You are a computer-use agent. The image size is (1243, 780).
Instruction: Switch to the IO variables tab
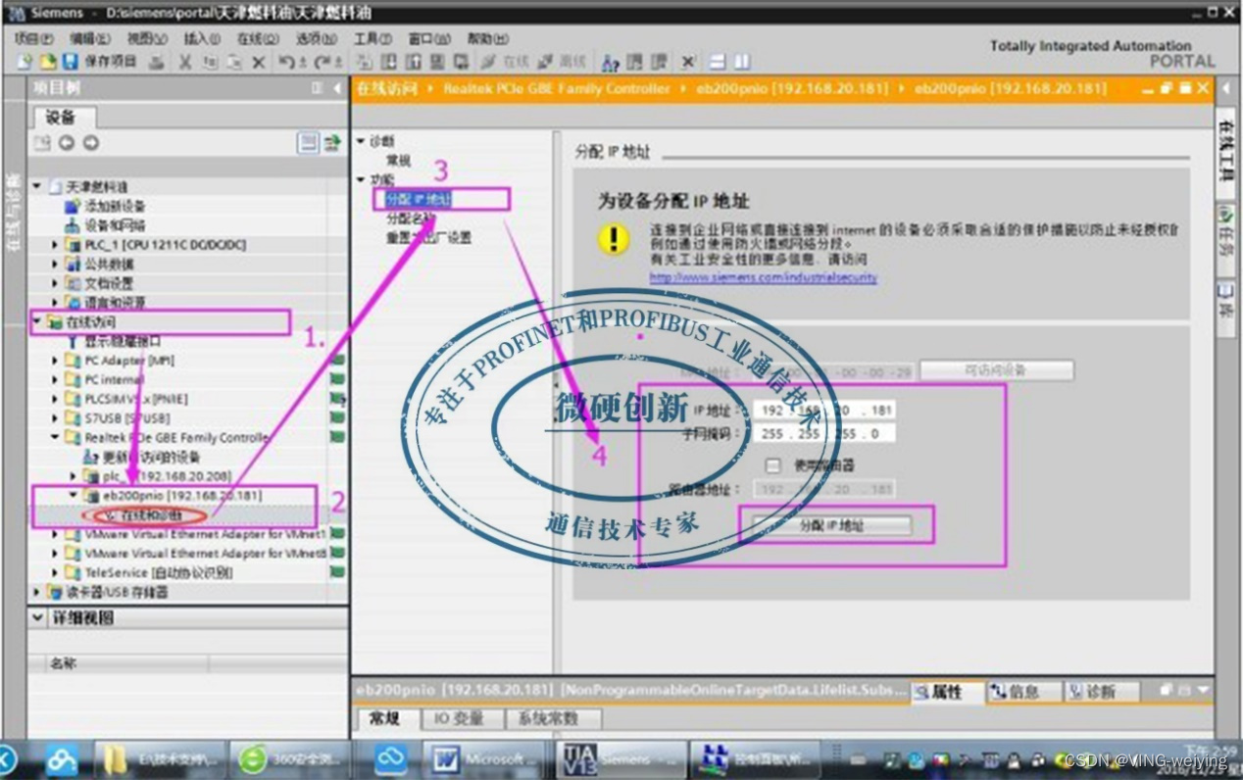[x=459, y=719]
